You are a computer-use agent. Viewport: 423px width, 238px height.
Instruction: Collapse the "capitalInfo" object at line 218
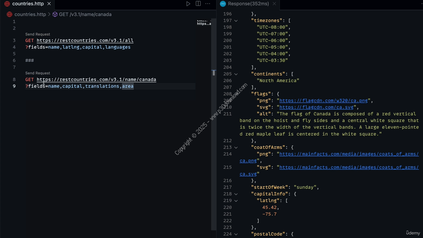click(x=236, y=194)
